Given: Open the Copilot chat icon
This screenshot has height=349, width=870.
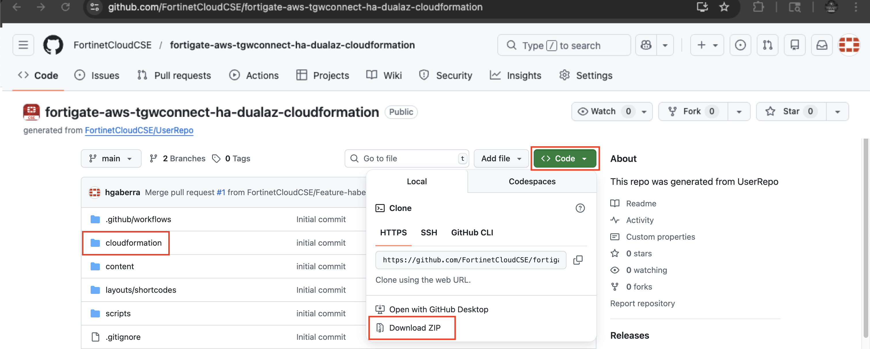Looking at the screenshot, I should (646, 45).
